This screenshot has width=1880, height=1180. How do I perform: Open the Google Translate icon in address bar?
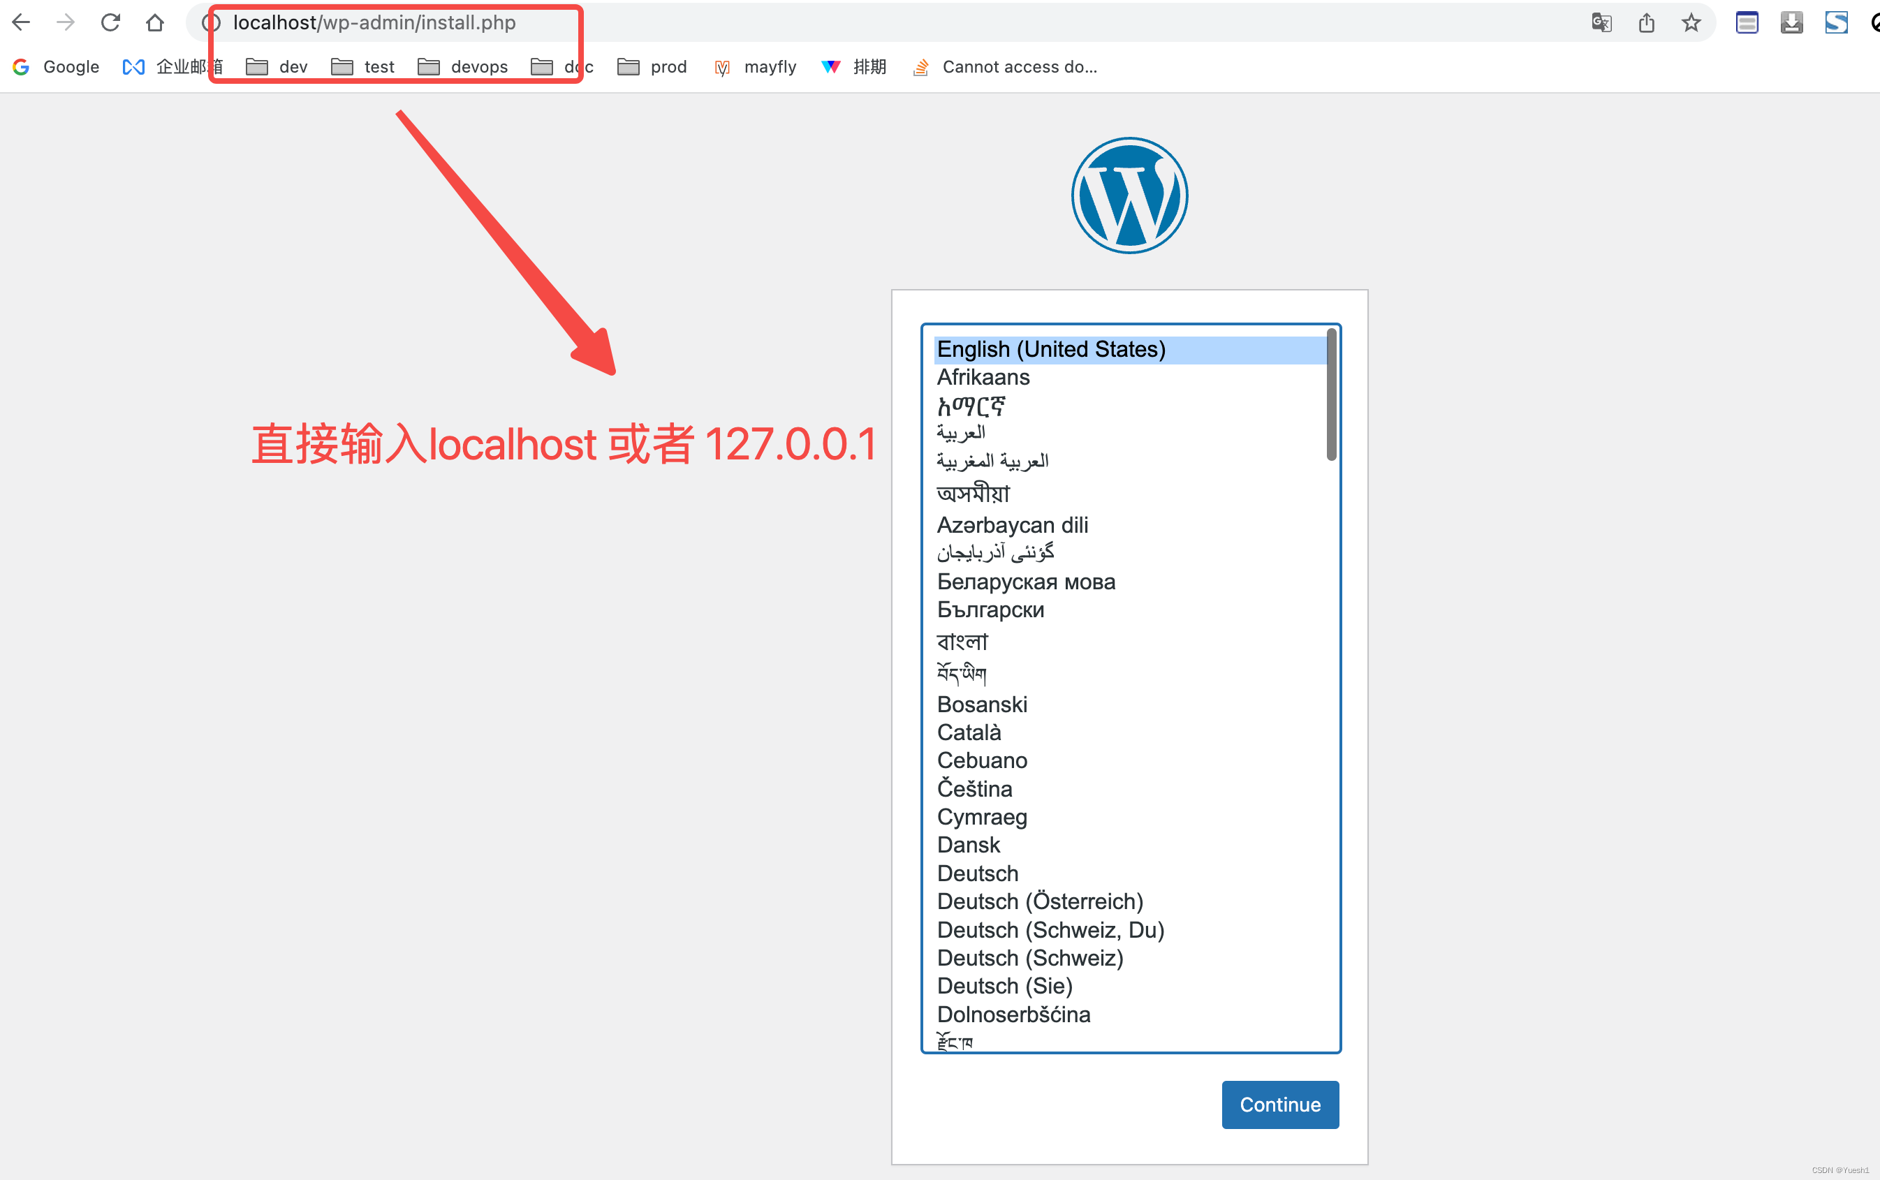click(1601, 22)
